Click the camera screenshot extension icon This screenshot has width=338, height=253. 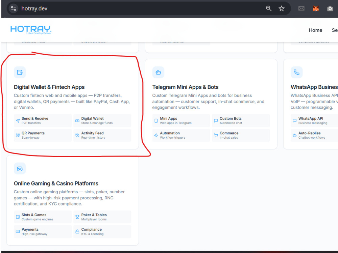[330, 9]
